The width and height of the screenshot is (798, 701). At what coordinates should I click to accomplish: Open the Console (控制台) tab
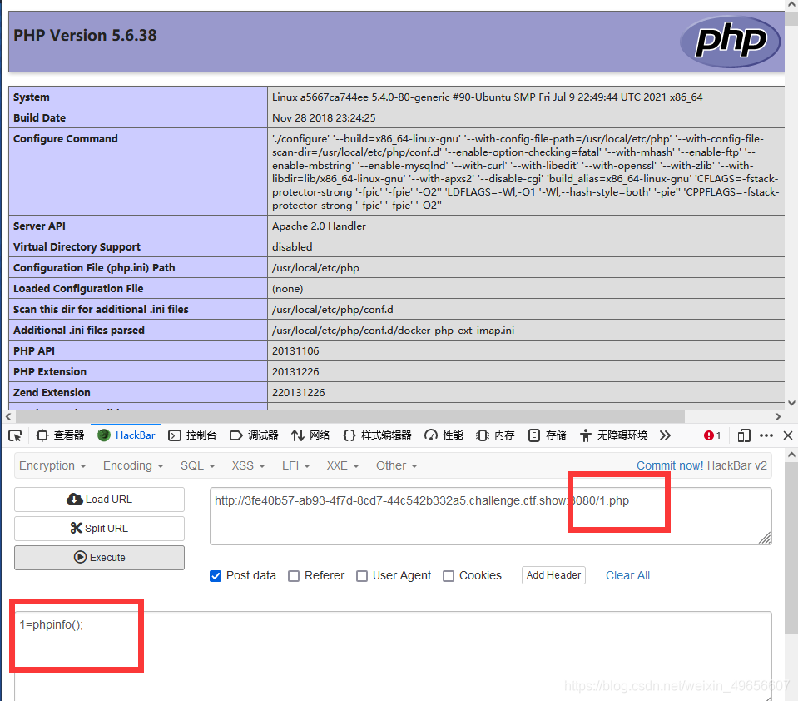192,435
